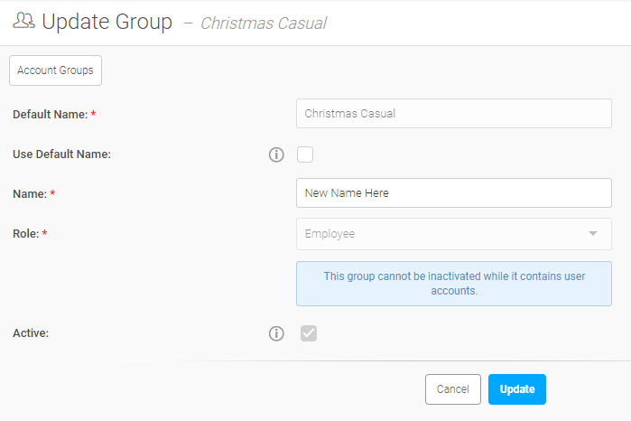The image size is (631, 421).
Task: Click the italic Christmas Casual subtitle
Action: [x=263, y=23]
